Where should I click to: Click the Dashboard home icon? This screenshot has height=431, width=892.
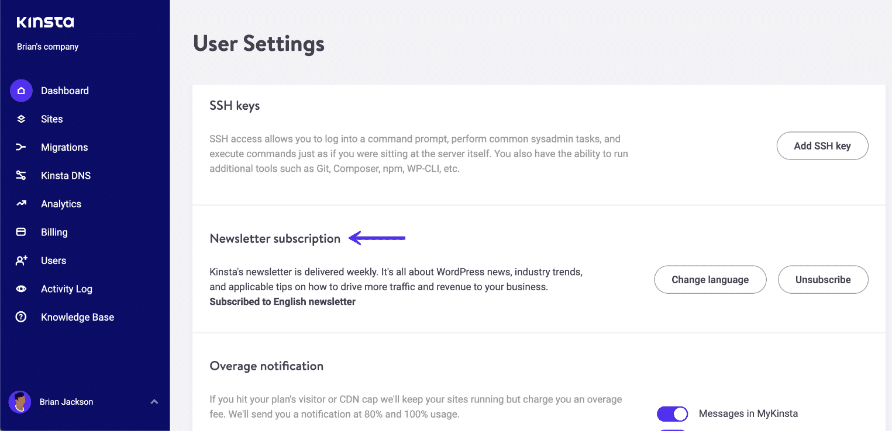coord(21,91)
